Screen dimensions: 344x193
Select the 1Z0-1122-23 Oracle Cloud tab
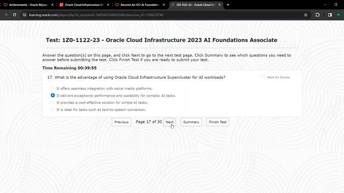point(196,5)
